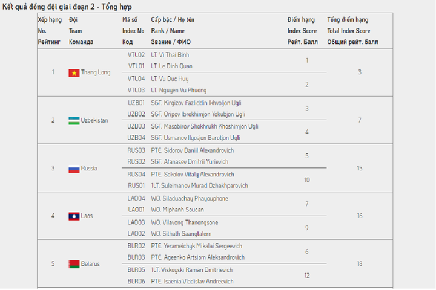The height and width of the screenshot is (290, 436).
Task: Click WO. Siladuachay Phayouphone entry
Action: [x=189, y=198]
